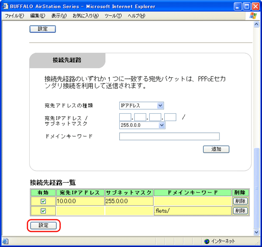Click the .flets/ domain keyword cell

(x=193, y=211)
